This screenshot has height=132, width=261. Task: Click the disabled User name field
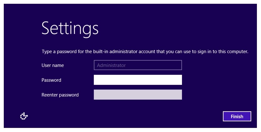(138, 65)
